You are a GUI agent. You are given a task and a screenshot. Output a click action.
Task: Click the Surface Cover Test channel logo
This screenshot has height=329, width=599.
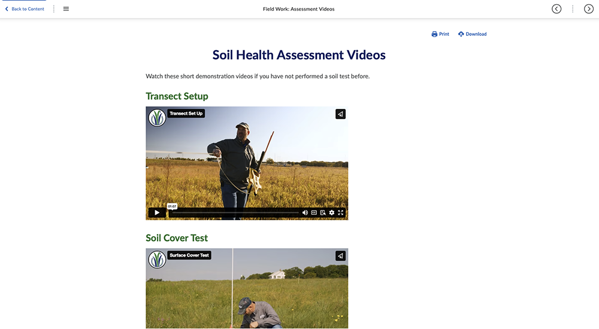point(157,259)
